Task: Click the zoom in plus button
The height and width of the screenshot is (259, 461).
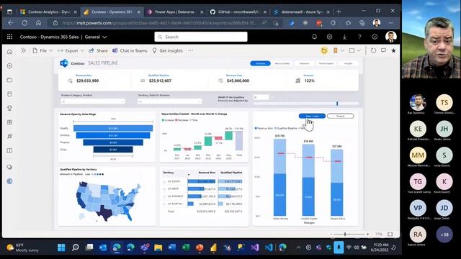Action: [367, 234]
